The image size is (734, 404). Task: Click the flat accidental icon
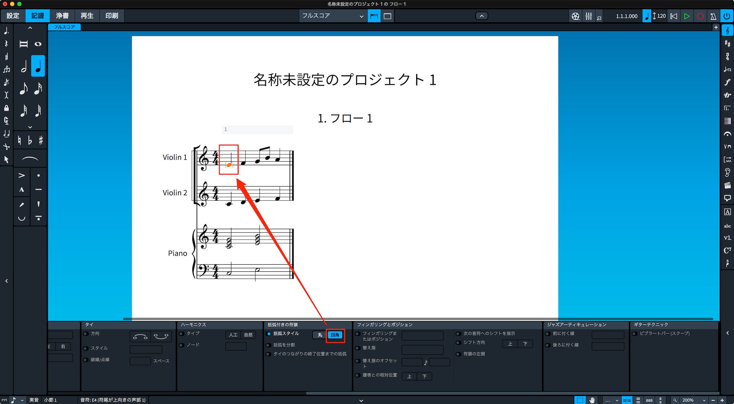(x=30, y=140)
